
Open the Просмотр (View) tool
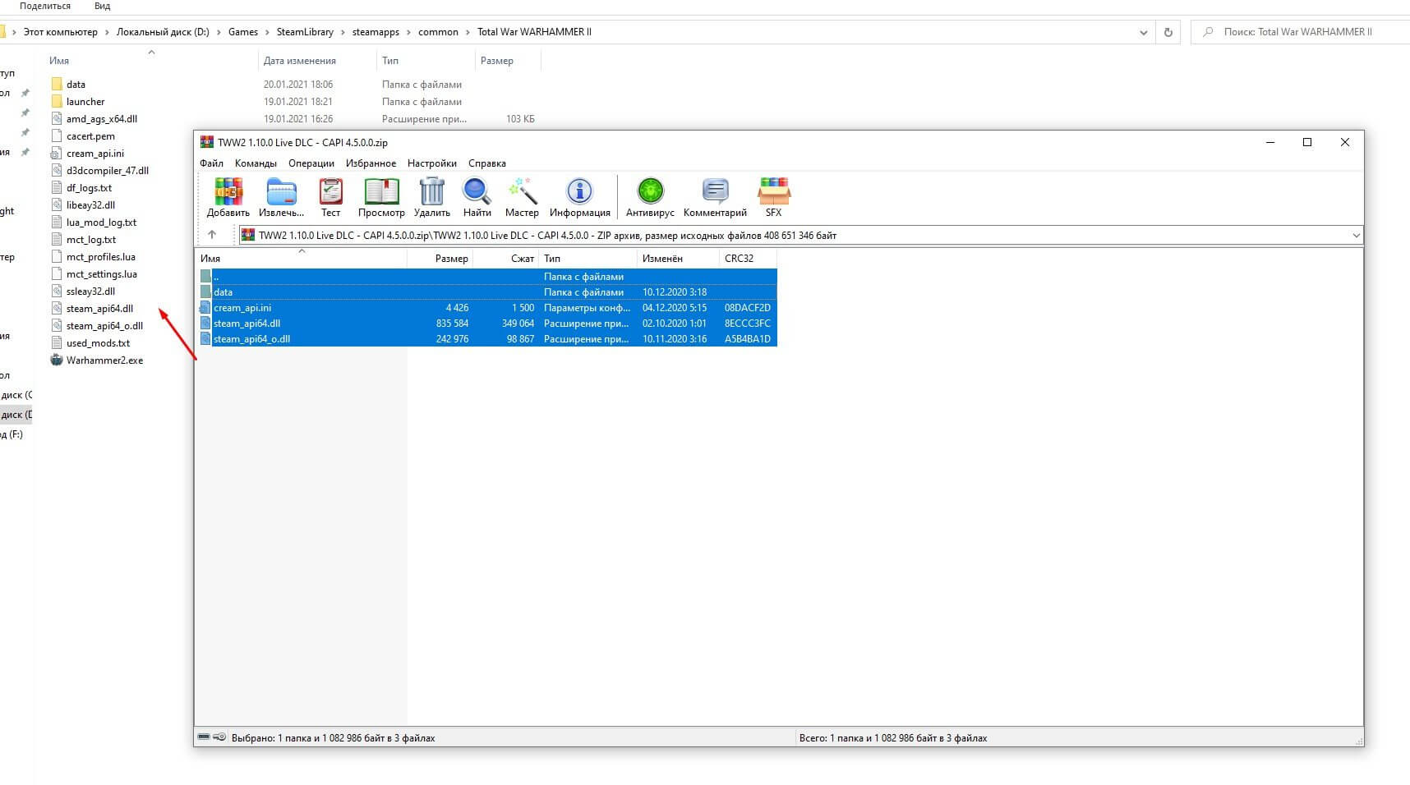[381, 197]
